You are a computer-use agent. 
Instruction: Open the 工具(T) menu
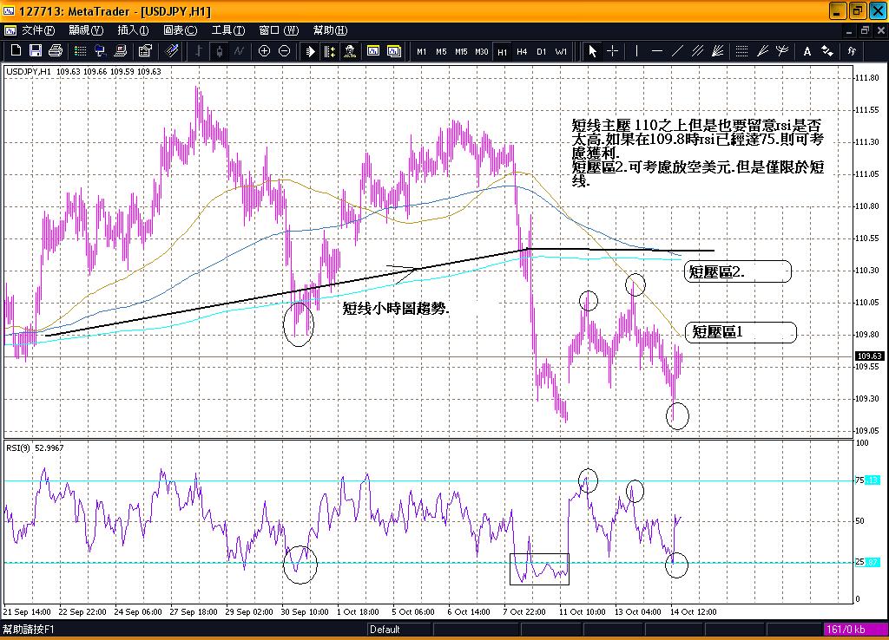(x=228, y=30)
